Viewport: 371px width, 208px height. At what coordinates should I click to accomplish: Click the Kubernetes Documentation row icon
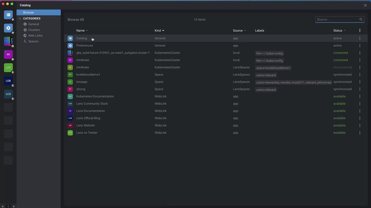click(x=70, y=96)
